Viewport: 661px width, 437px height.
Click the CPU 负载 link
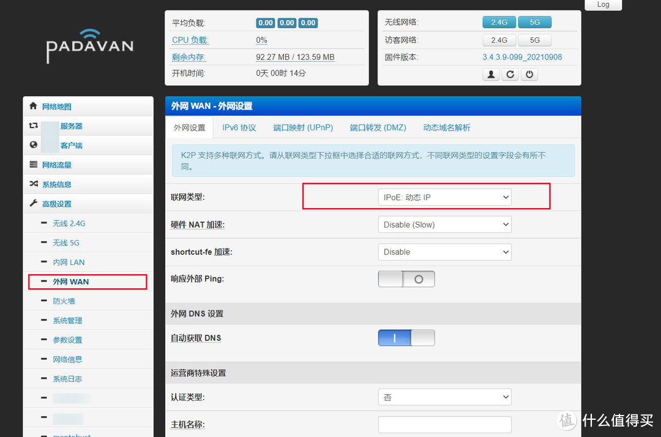click(190, 40)
